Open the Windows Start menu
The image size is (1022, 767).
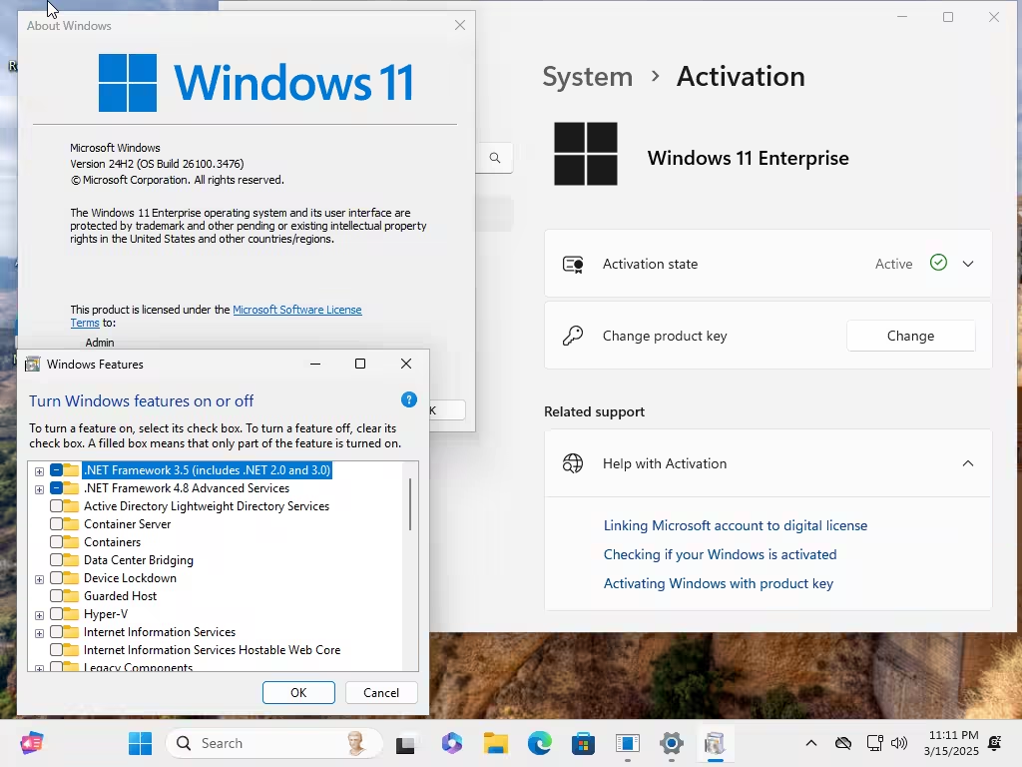coord(140,743)
